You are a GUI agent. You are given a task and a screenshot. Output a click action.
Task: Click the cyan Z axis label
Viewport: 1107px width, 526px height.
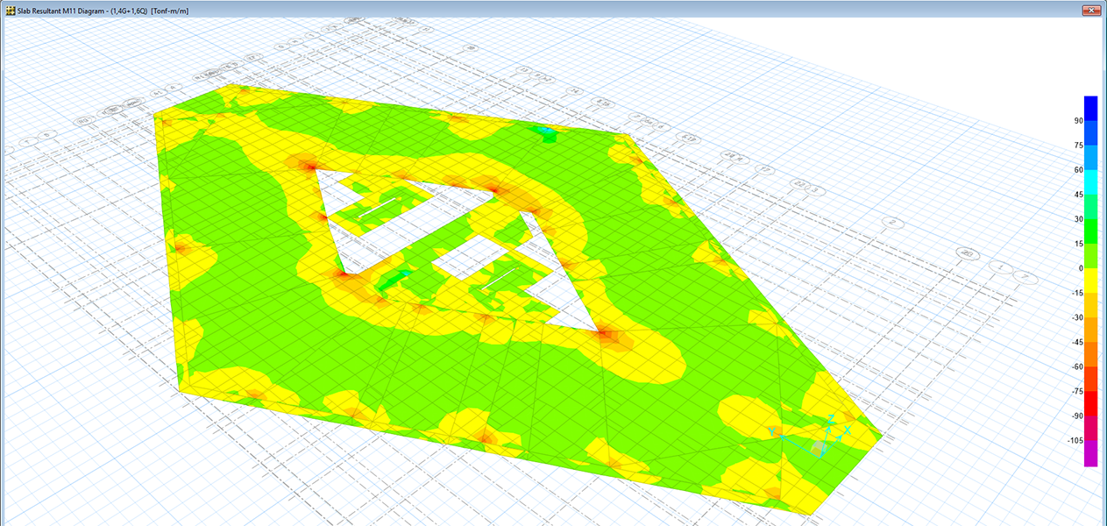point(830,419)
